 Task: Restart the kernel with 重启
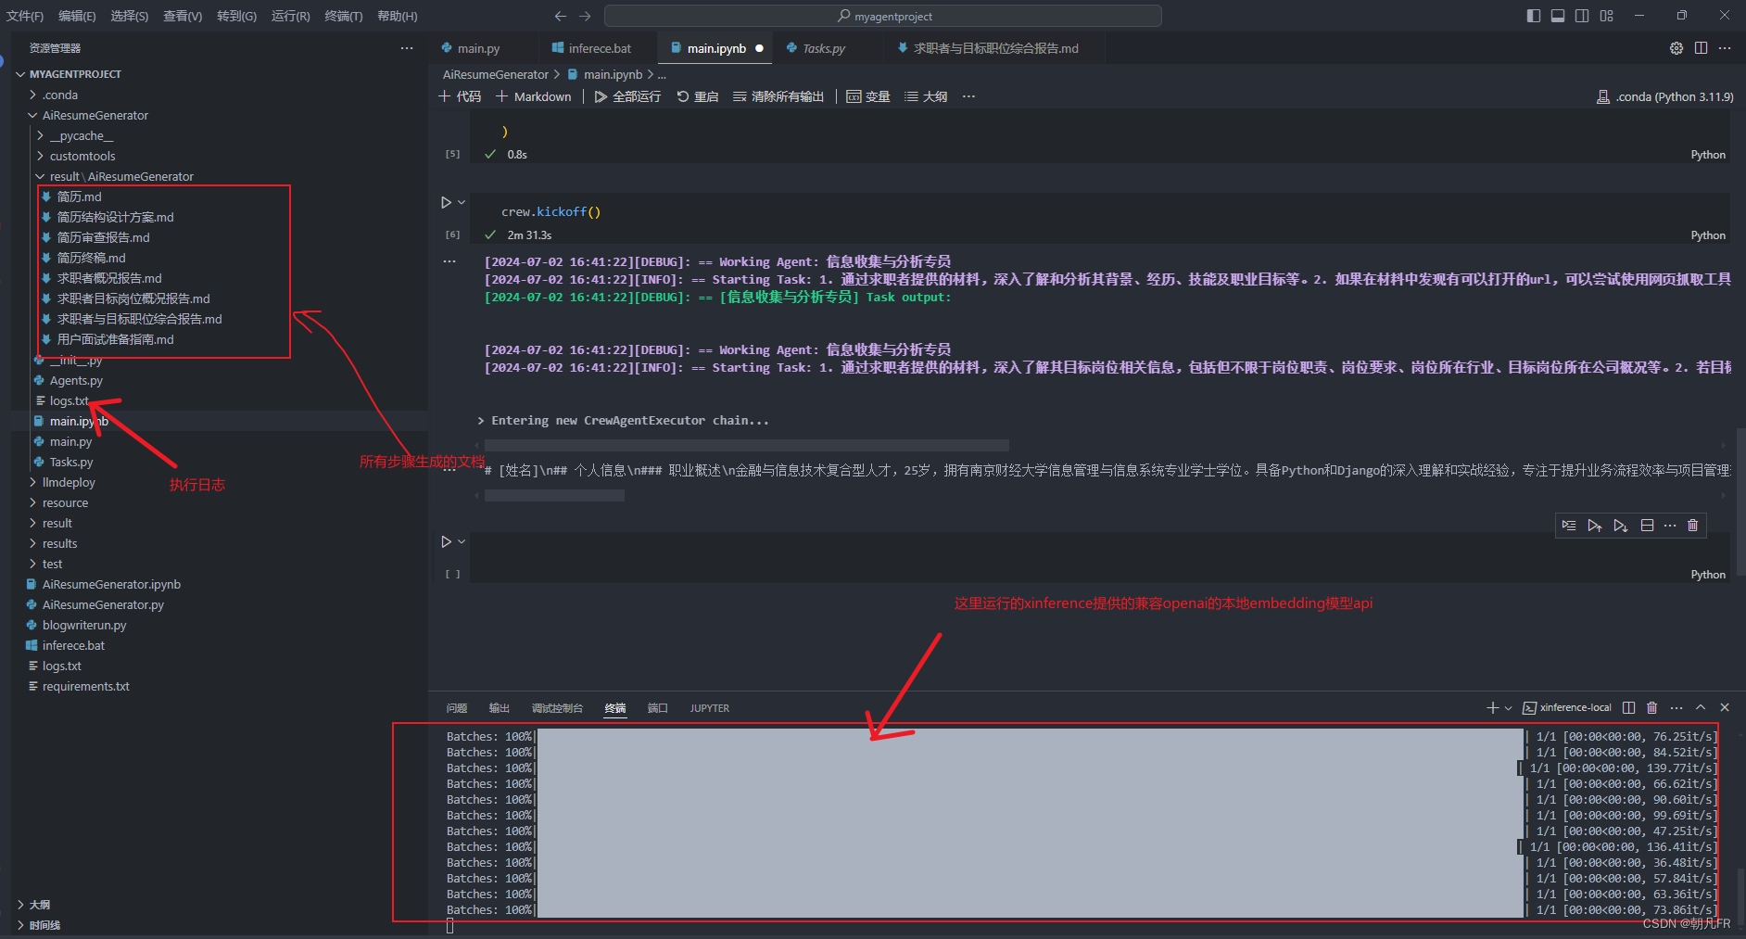698,96
